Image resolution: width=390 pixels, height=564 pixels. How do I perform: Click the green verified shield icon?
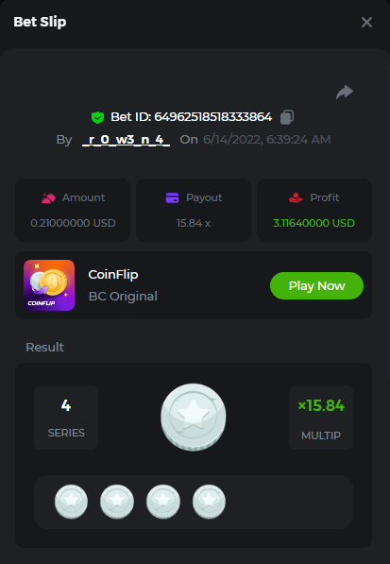point(97,117)
